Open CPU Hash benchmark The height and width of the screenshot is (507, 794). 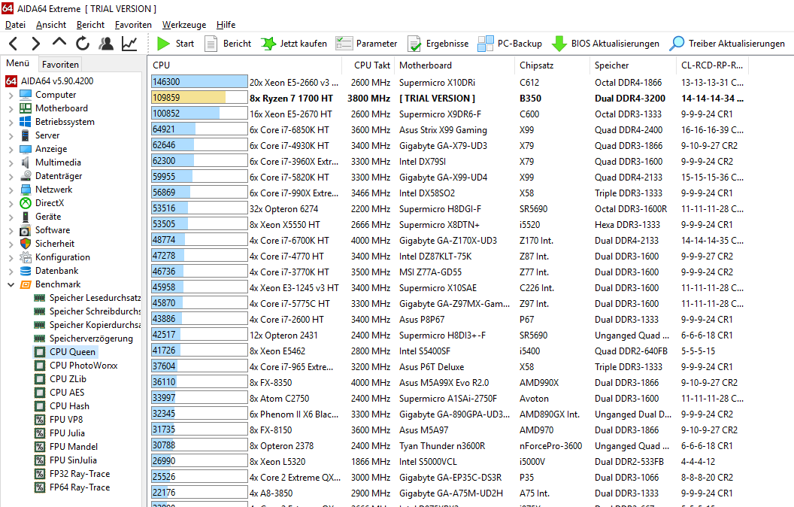coord(62,406)
